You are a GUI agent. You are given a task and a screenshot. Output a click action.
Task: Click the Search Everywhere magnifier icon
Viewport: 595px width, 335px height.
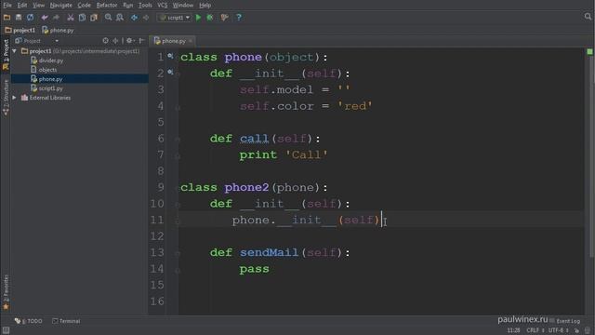point(588,17)
